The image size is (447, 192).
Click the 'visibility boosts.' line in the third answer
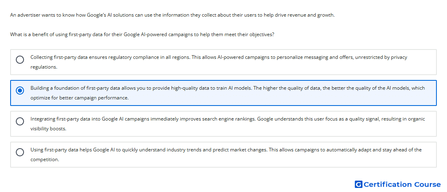click(x=48, y=129)
